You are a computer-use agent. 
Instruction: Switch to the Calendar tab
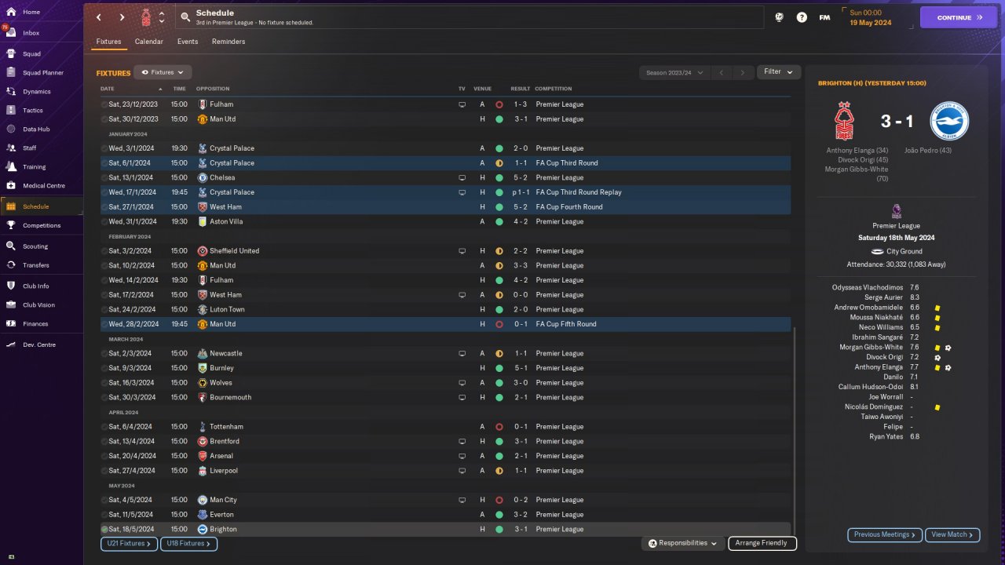coord(149,42)
